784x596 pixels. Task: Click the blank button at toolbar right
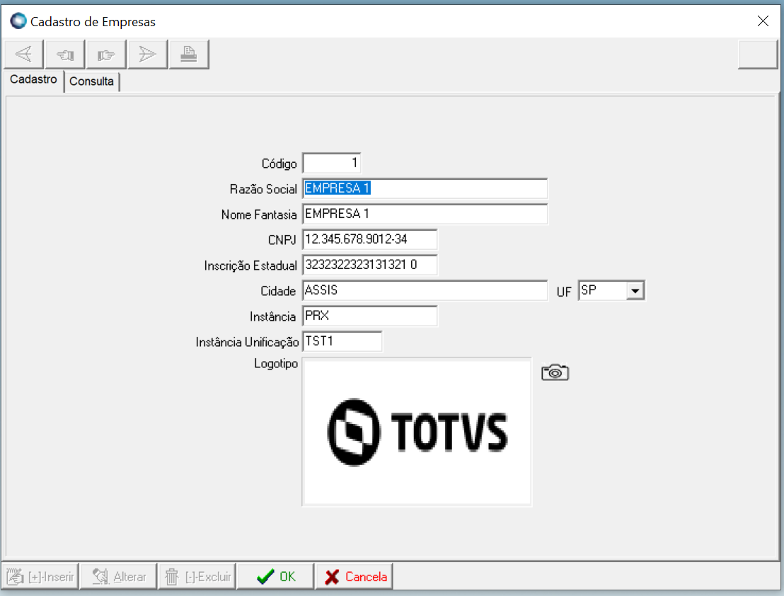point(758,54)
